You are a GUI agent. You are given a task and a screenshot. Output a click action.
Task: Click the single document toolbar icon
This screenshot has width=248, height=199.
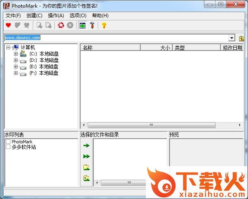pyautogui.click(x=39, y=25)
